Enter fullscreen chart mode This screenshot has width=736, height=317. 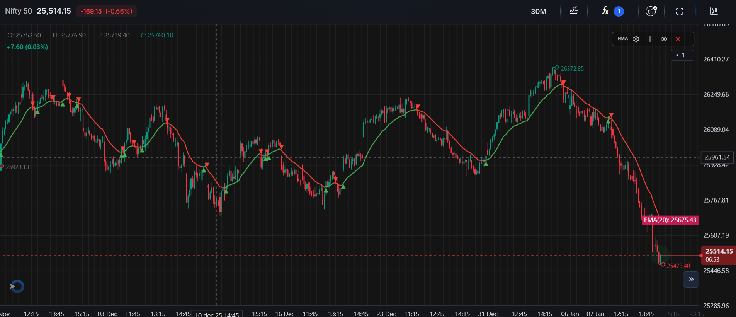(x=680, y=11)
